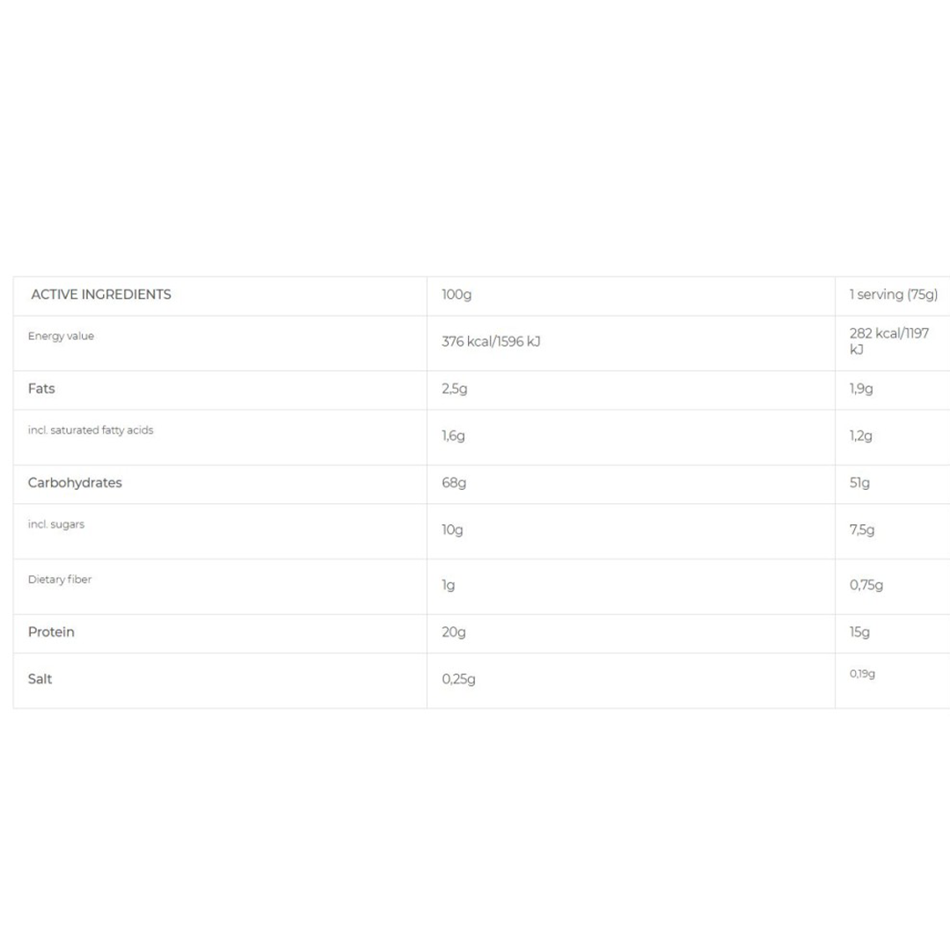Click the 282 kcal/1197 kJ value

888,341
